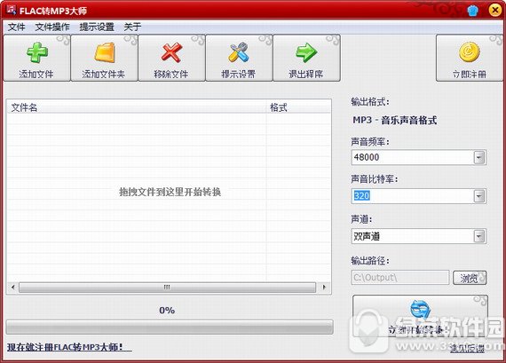The width and height of the screenshot is (506, 363).
Task: Click the 移除文件 red X toolbar button
Action: pyautogui.click(x=171, y=58)
